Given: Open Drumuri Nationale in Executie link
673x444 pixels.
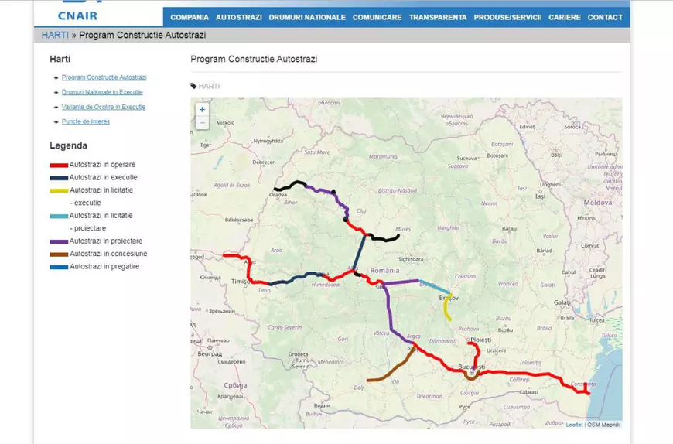Looking at the screenshot, I should 102,92.
